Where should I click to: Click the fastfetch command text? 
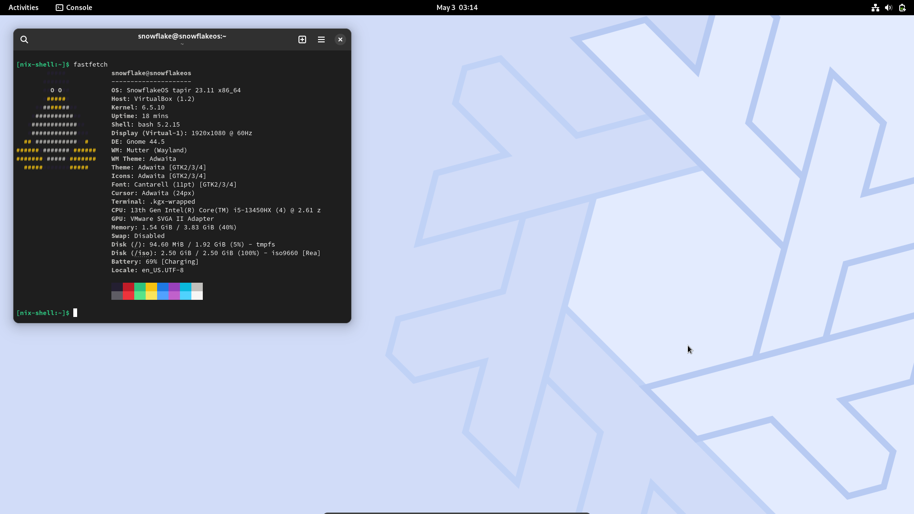(x=90, y=64)
